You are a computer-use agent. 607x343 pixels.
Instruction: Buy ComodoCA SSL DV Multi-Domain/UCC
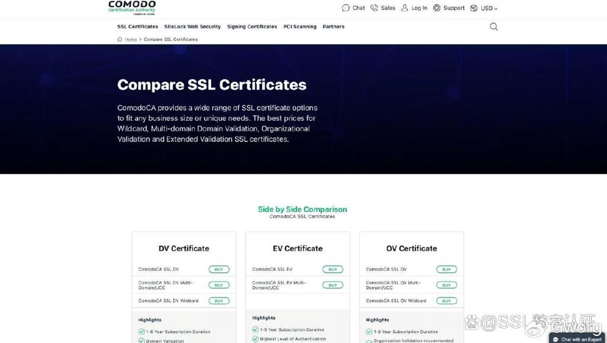pos(219,285)
